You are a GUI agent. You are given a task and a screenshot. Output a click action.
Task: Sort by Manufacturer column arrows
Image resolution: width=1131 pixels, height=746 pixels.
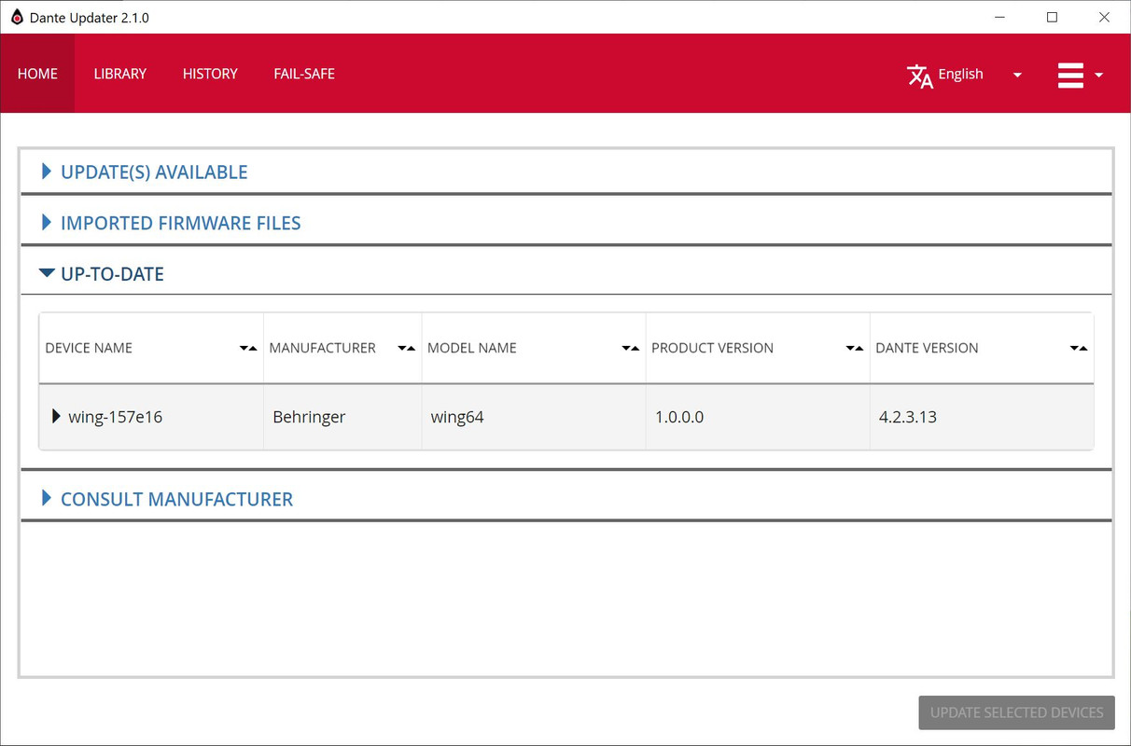point(406,348)
